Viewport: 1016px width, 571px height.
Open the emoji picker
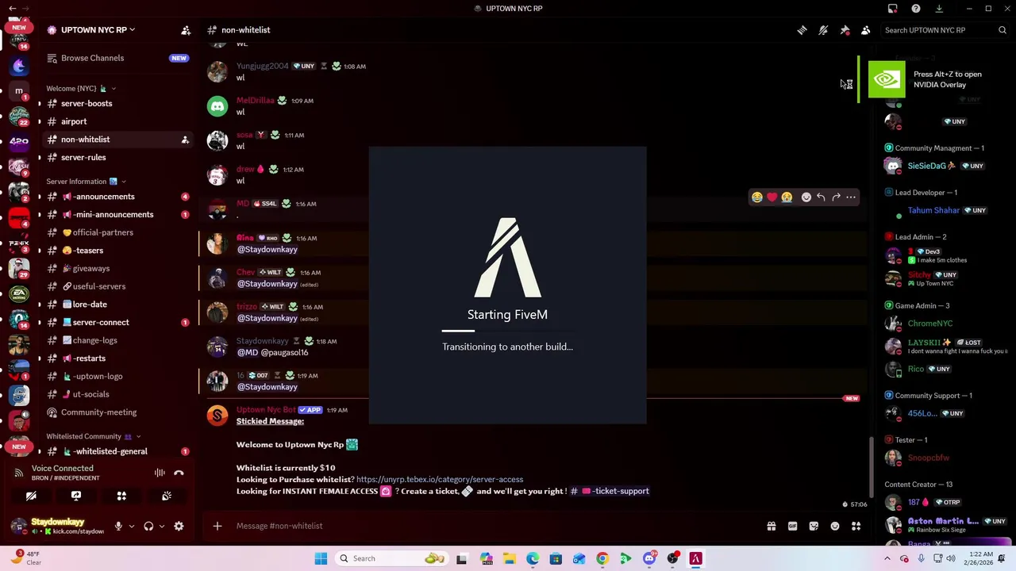[835, 526]
